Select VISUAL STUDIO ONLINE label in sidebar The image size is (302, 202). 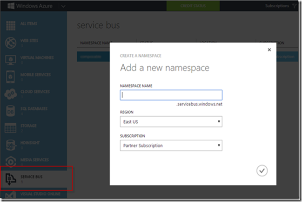[40, 194]
